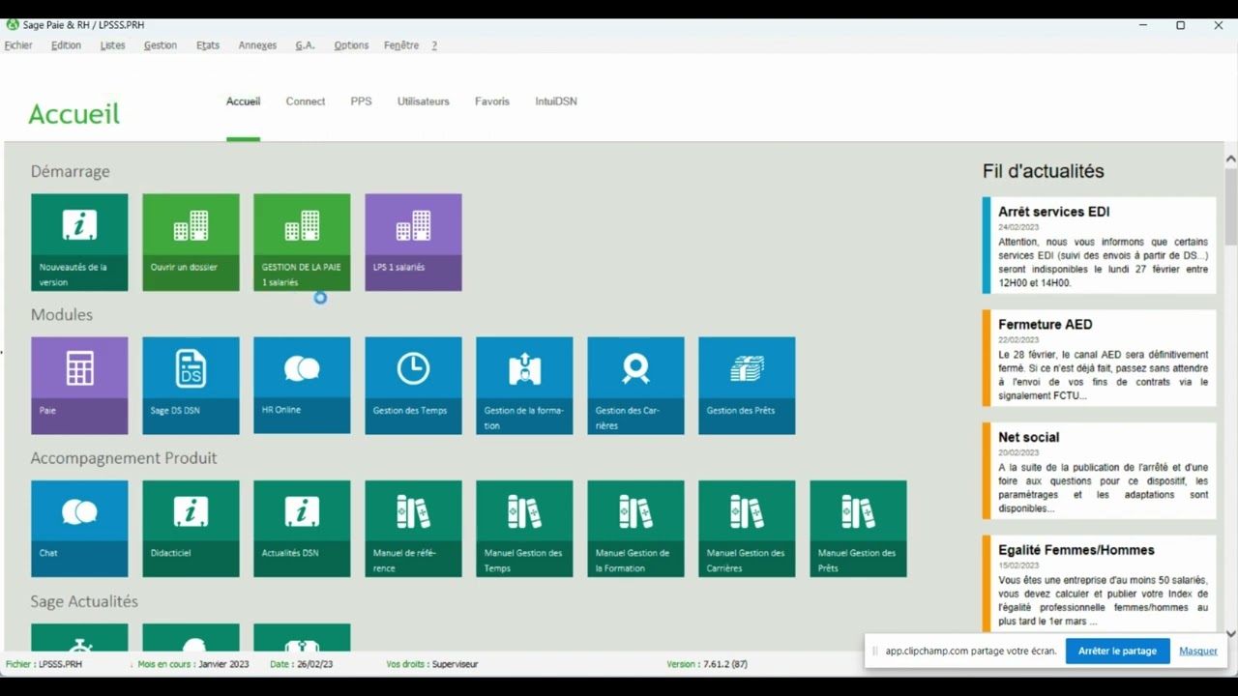This screenshot has height=696, width=1238.
Task: Open the Options menu
Action: (351, 45)
